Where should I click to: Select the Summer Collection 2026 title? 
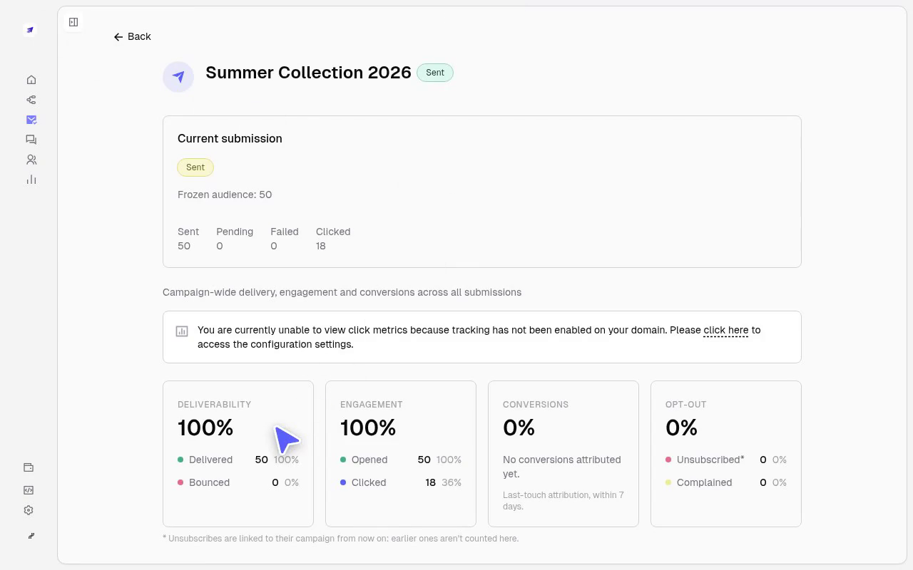tap(308, 73)
